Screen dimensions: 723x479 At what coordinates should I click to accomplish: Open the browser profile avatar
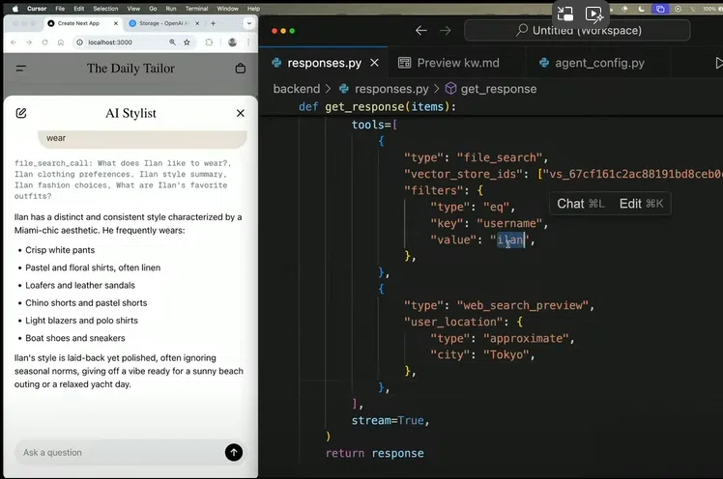pos(232,42)
